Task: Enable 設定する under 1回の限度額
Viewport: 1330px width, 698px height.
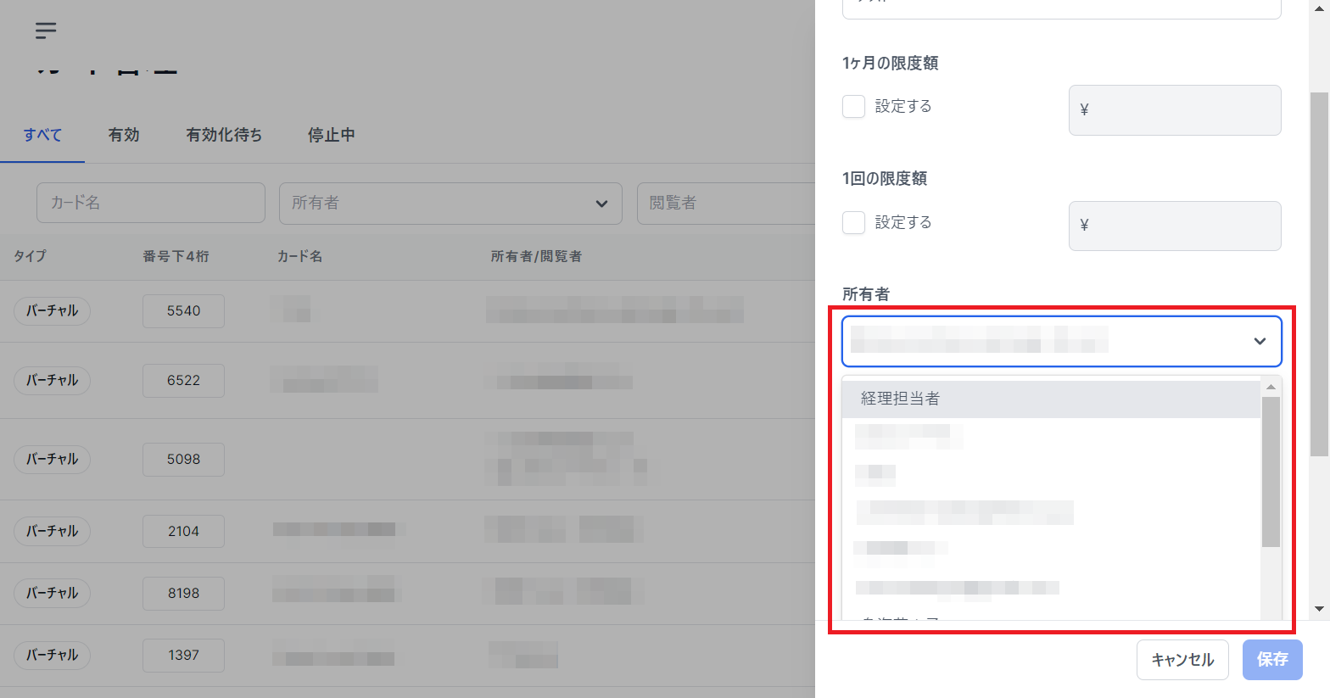Action: click(x=853, y=222)
